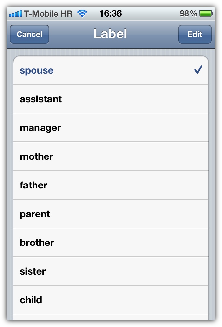
Task: Tap the T-Mobile HR carrier text
Action: coord(48,14)
